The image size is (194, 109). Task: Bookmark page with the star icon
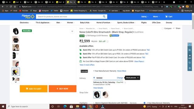[162, 7]
